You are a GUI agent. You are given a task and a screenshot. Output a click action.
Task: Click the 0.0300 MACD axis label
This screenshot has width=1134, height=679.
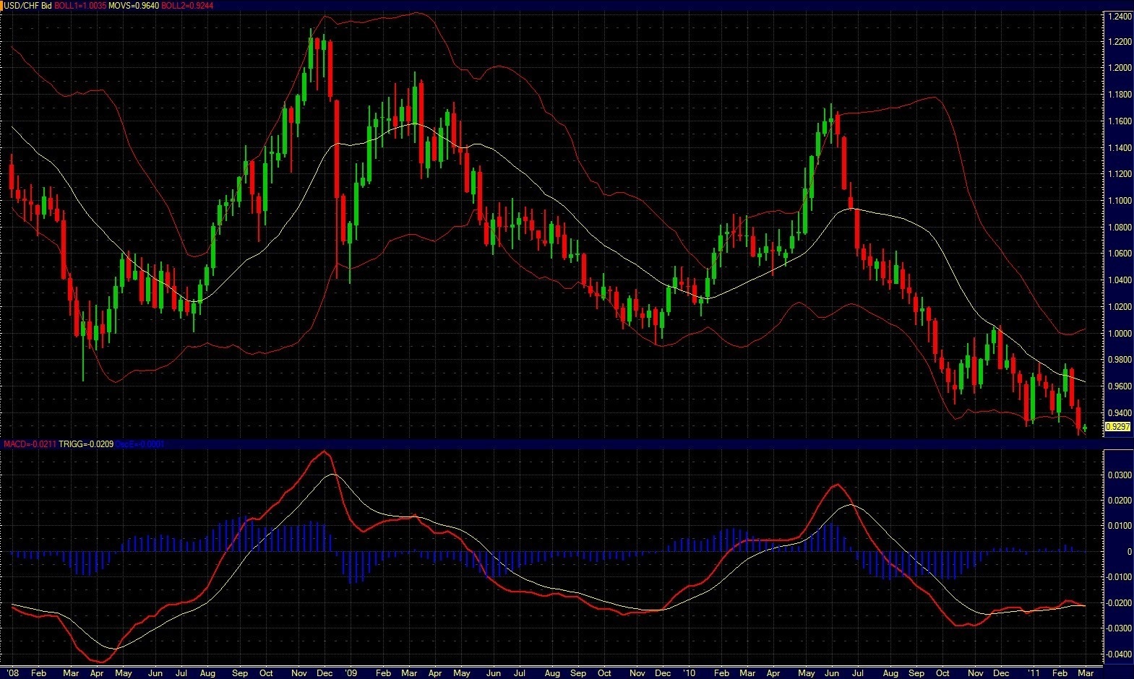pos(1120,475)
